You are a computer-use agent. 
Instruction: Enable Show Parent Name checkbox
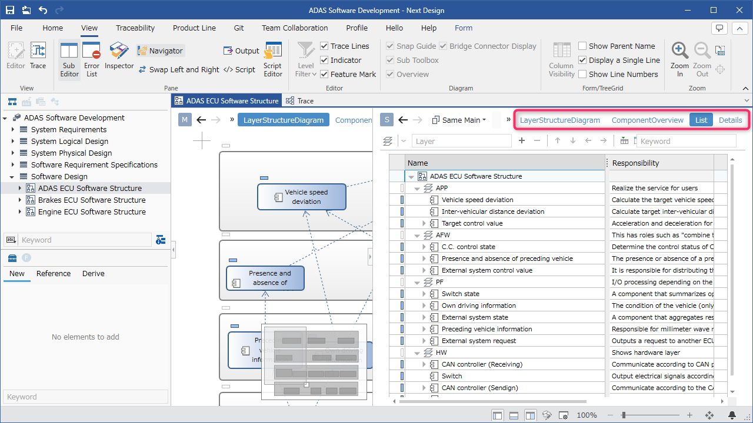582,46
